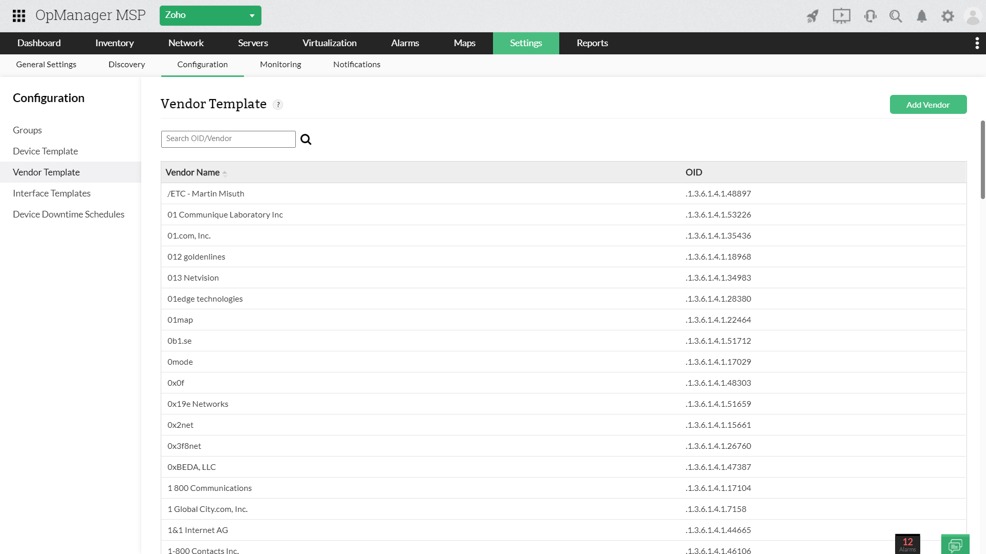Click the rocket quick-start icon

(812, 16)
